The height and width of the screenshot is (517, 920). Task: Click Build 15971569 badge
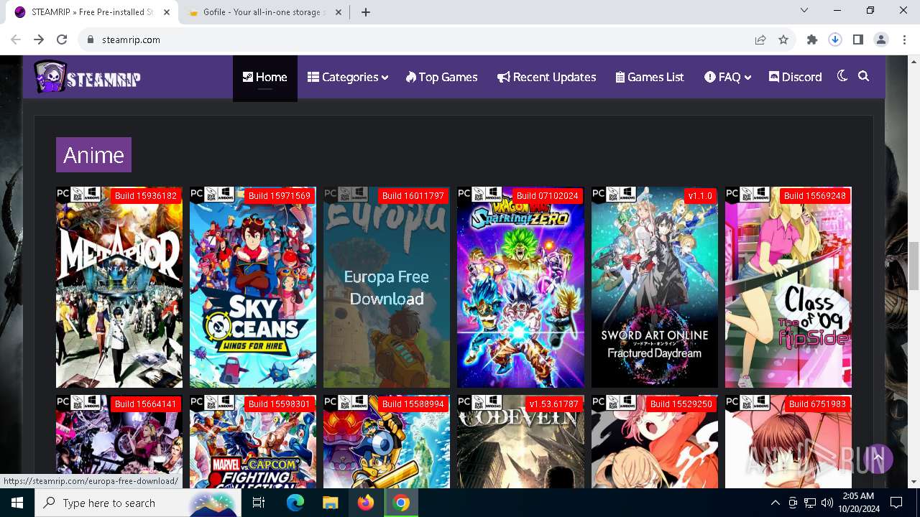tap(280, 196)
